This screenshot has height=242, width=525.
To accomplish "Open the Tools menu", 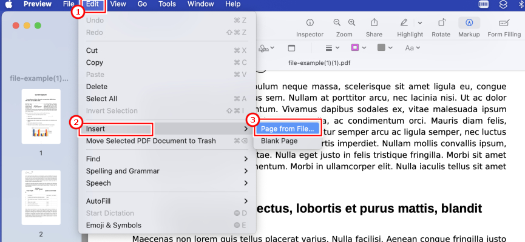I will click(x=167, y=4).
